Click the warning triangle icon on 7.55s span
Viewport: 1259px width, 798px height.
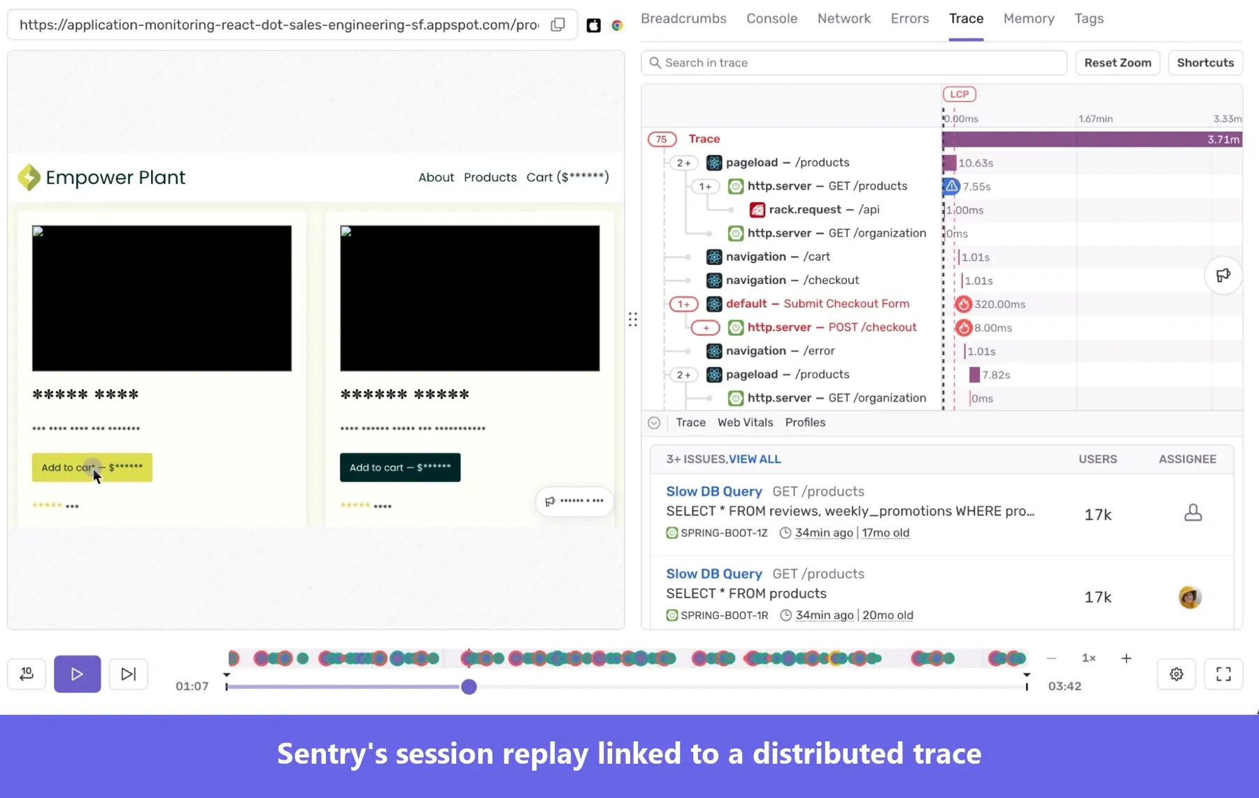(951, 187)
